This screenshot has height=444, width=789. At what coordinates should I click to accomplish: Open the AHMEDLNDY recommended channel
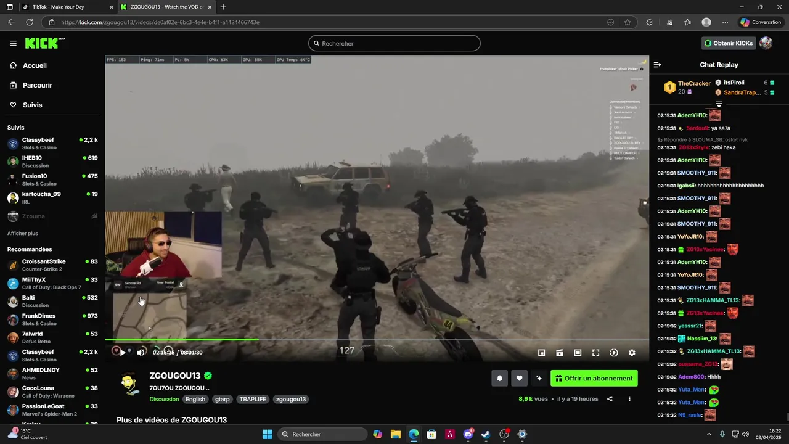coord(52,373)
